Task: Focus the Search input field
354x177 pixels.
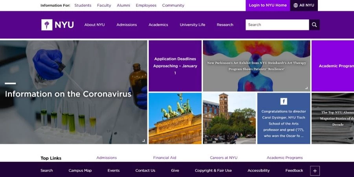Action: pyautogui.click(x=277, y=25)
